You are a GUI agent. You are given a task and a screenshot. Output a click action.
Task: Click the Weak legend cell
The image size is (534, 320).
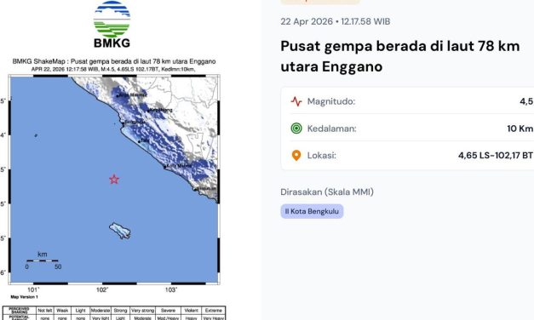point(62,311)
